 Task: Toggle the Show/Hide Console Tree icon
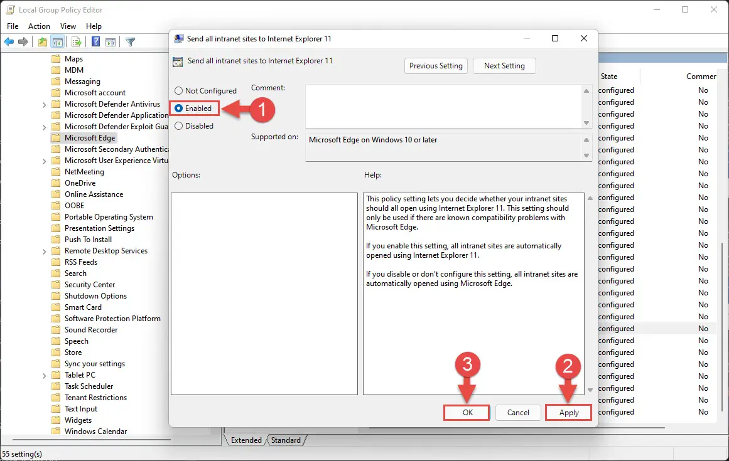tap(58, 42)
